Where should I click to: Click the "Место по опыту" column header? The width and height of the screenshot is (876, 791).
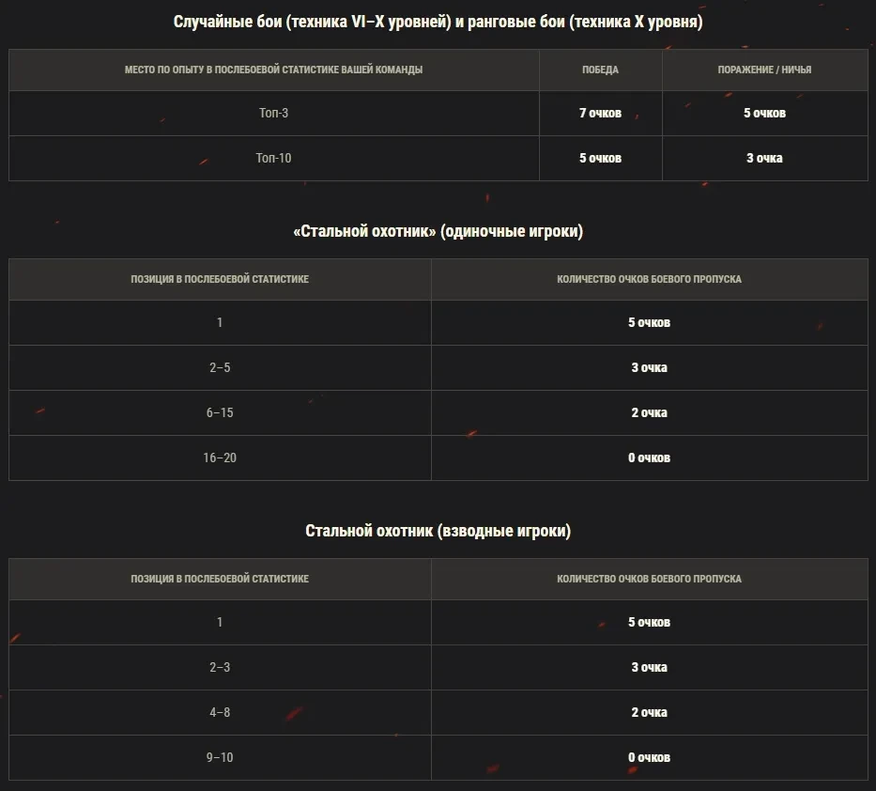coord(273,70)
